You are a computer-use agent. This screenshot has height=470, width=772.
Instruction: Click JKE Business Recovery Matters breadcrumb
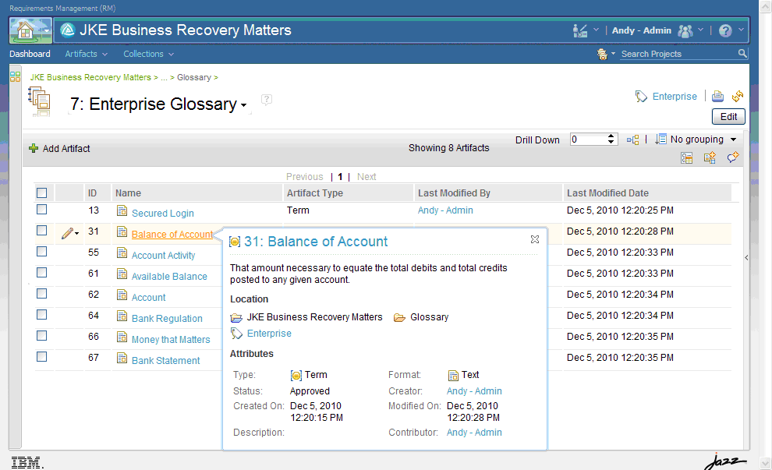coord(90,77)
